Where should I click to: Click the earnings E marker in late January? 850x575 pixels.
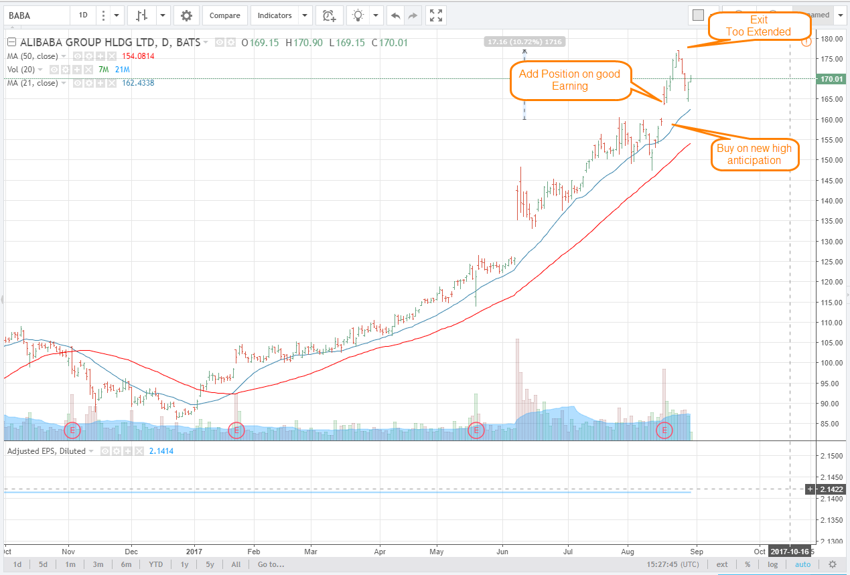(236, 430)
